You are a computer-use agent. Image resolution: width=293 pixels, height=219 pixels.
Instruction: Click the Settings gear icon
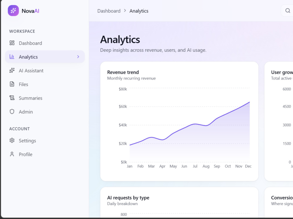(x=12, y=140)
